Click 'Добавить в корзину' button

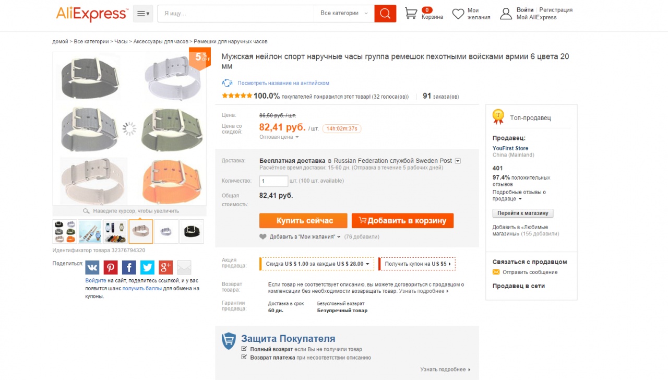pyautogui.click(x=402, y=220)
